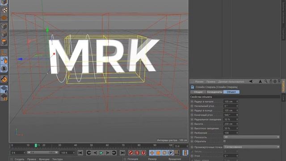This screenshot has height=161, width=286.
Task: Open the Общие tab
Action: (198, 92)
